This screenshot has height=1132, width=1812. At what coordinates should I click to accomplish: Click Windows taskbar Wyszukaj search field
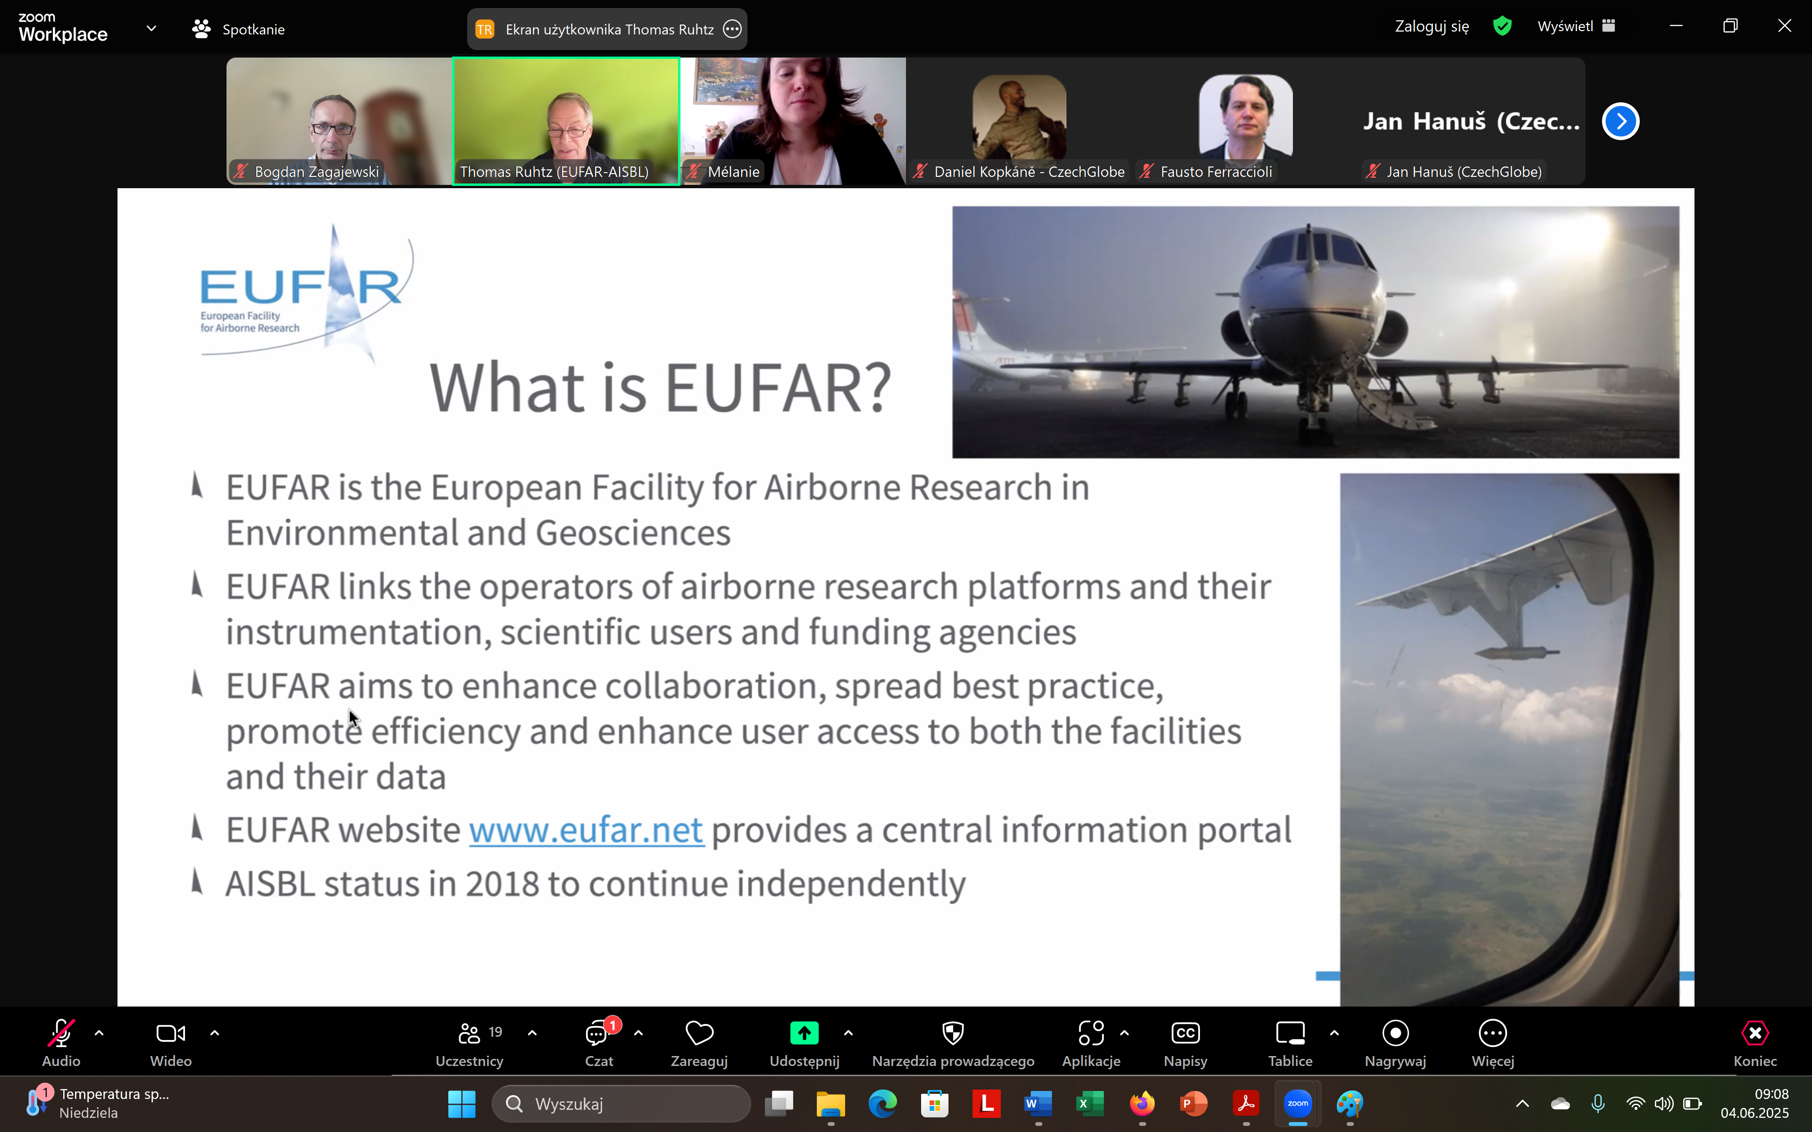pos(621,1104)
